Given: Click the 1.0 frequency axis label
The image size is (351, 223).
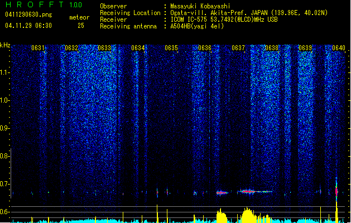Looking at the screenshot, I should click(x=5, y=100).
